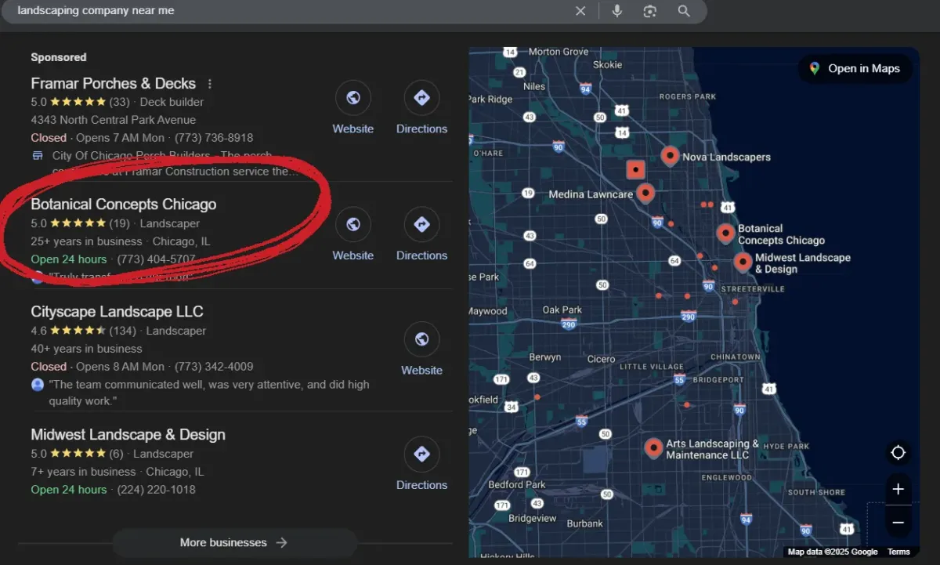The image size is (940, 565).
Task: Open the Midwest Landscape & Design listing title
Action: point(128,435)
